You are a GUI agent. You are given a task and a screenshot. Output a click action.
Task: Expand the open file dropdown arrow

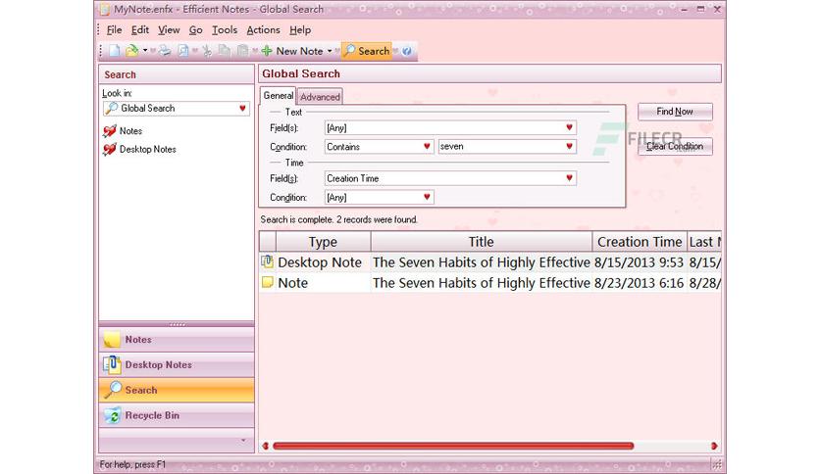point(145,51)
